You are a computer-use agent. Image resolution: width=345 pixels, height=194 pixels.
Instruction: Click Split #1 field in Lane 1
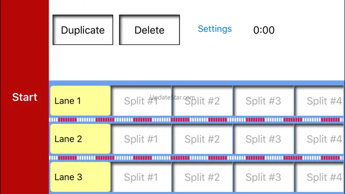[141, 101]
